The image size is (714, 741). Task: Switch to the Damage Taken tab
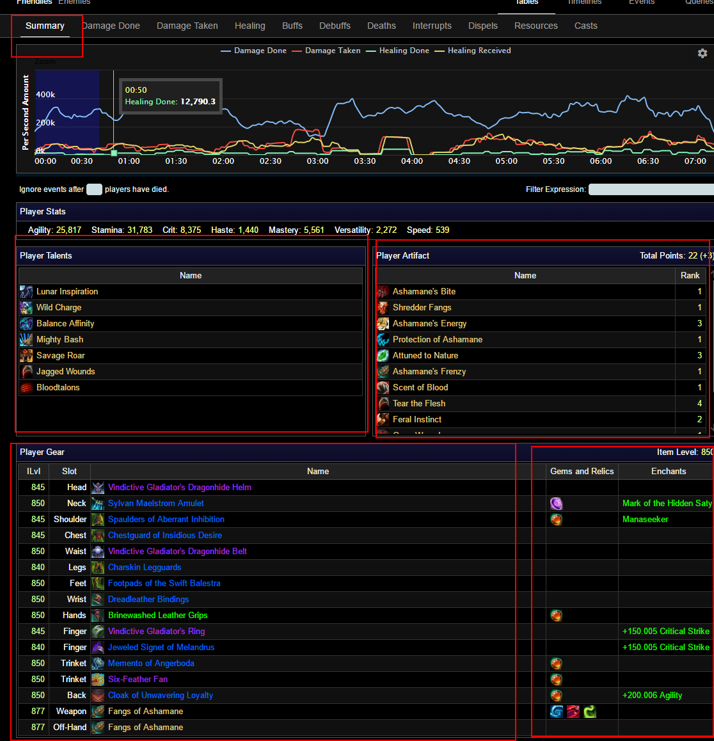click(187, 26)
